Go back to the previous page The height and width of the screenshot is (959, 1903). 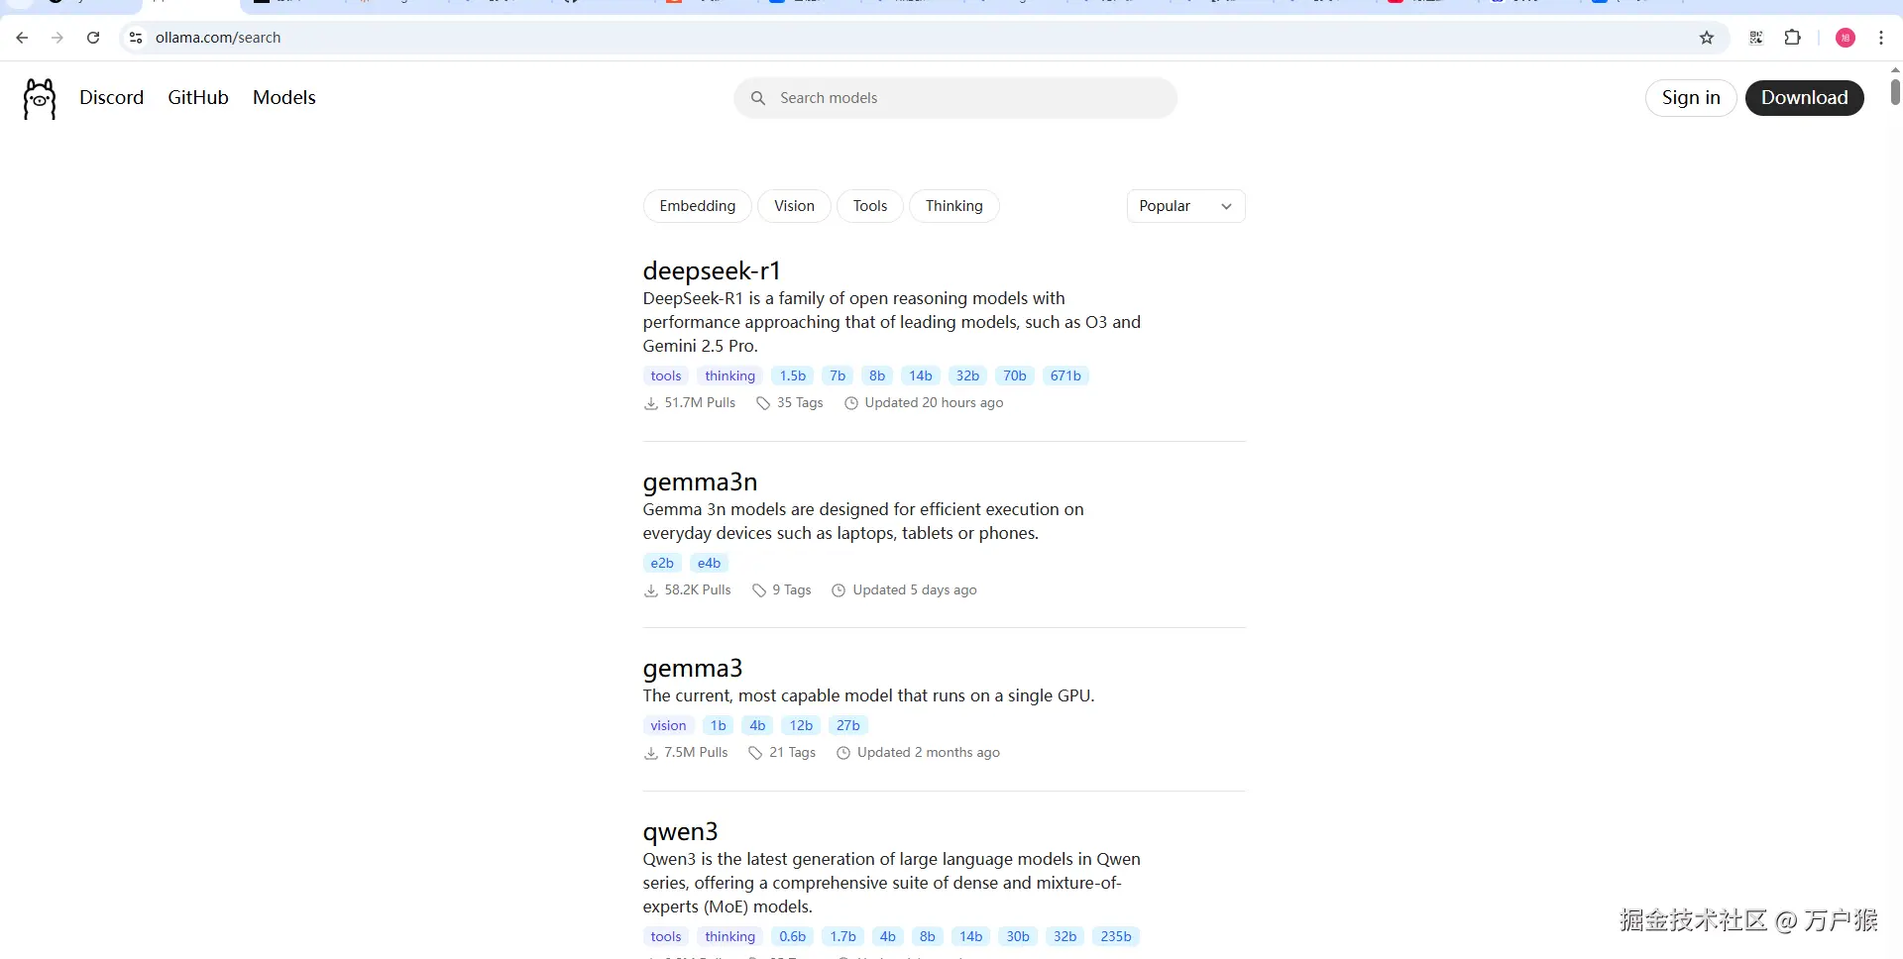click(x=22, y=38)
